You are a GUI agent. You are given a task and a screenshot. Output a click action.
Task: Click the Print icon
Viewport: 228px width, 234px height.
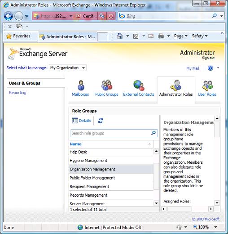161,36
